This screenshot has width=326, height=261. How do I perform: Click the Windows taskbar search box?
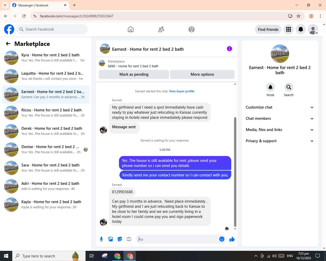49,256
